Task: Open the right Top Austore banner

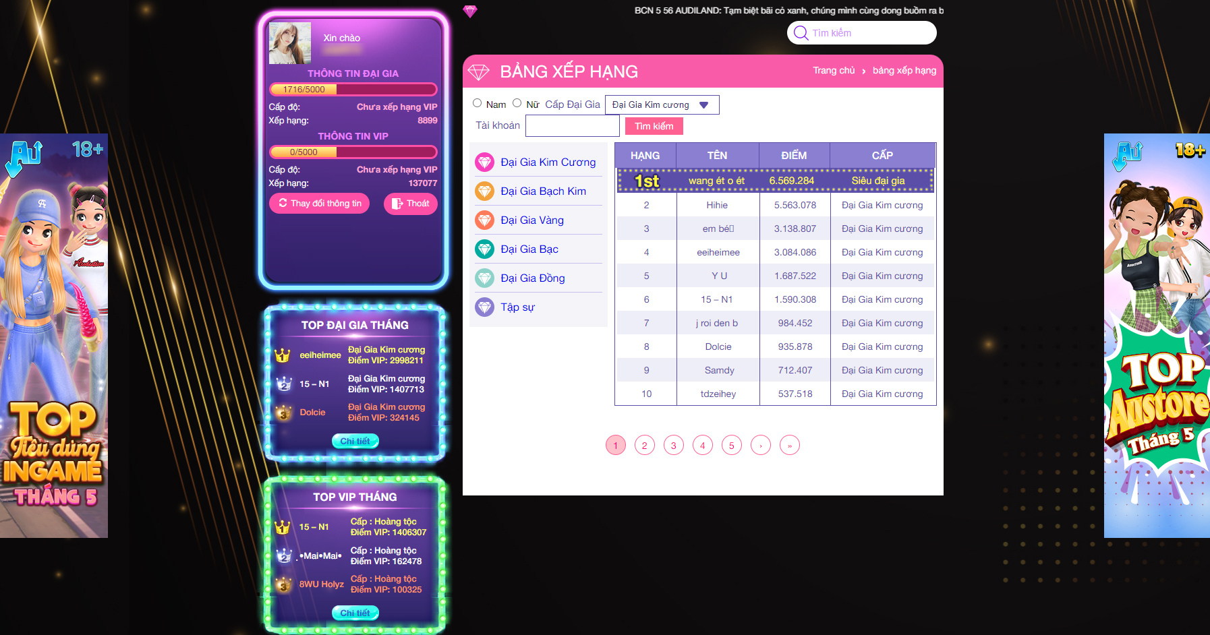Action: pos(1157,336)
